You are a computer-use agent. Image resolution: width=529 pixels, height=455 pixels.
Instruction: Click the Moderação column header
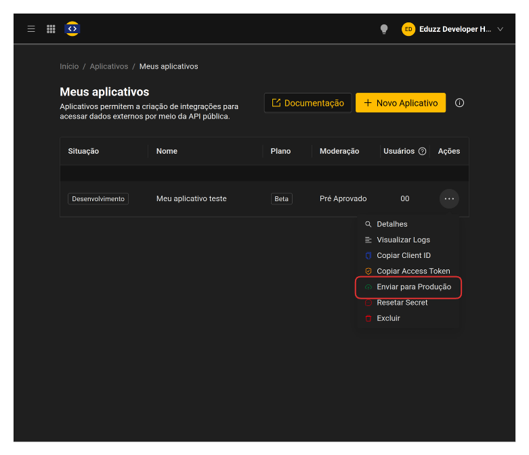pos(339,151)
